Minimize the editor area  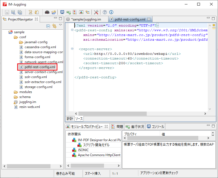point(208,18)
